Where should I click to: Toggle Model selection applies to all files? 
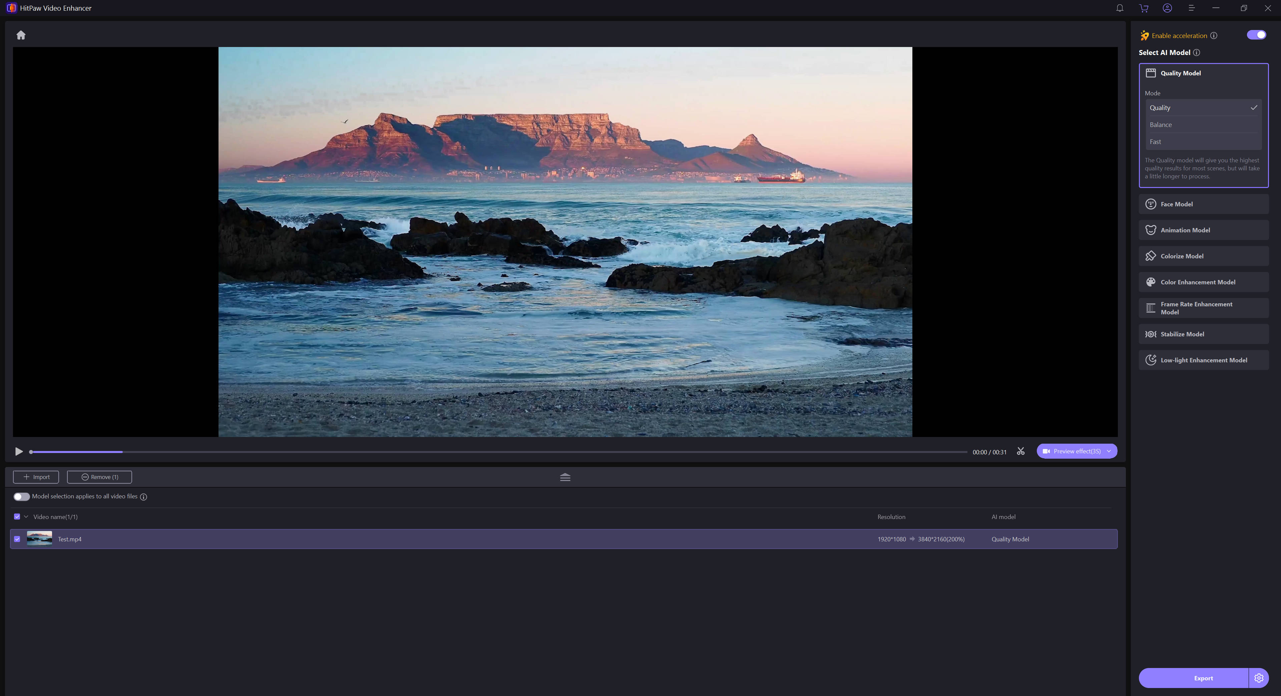(21, 496)
